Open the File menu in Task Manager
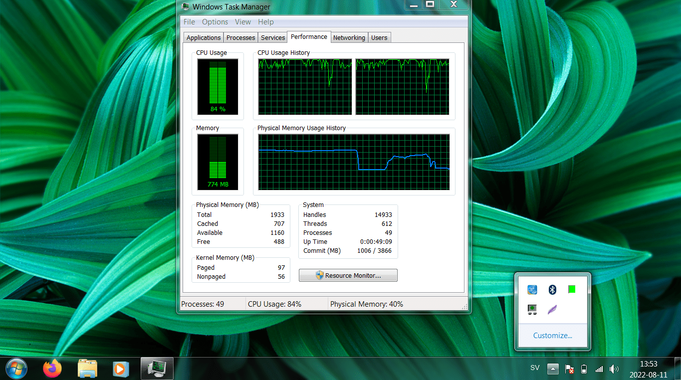Screen dimensions: 681x380 coord(189,22)
